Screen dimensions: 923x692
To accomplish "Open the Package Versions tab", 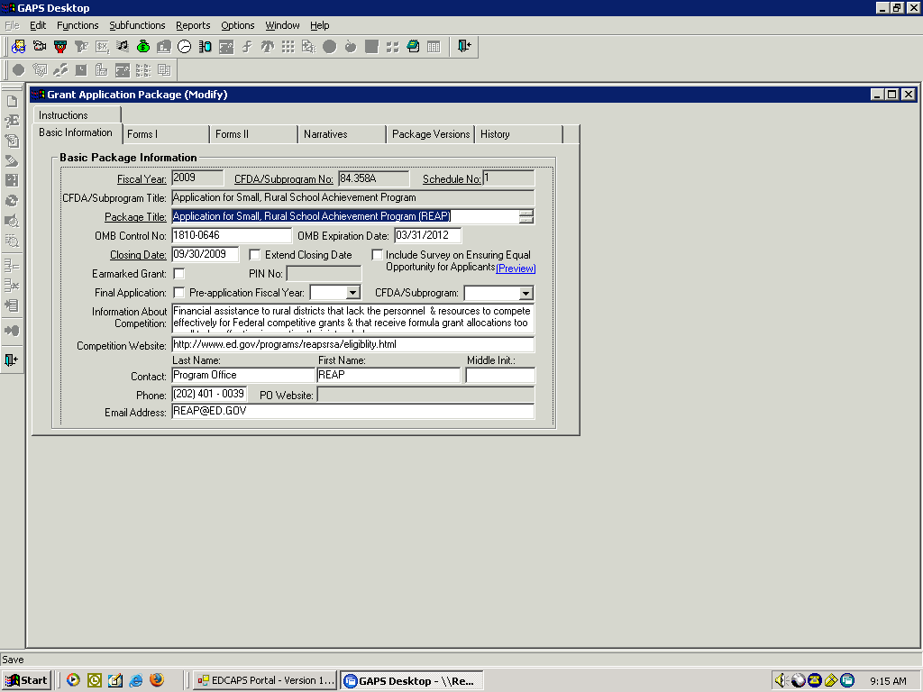I will 431,134.
